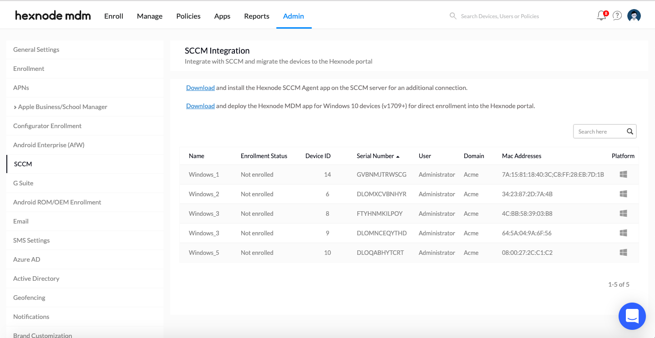Open the Enroll tab
655x338 pixels.
tap(114, 16)
